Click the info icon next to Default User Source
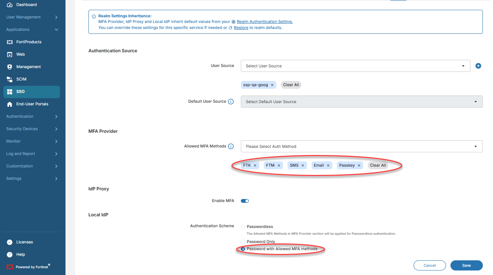 [x=231, y=102]
